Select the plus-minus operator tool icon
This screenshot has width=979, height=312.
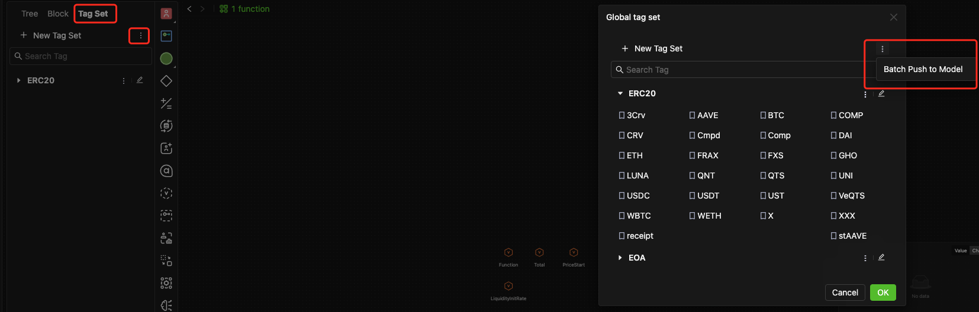click(166, 103)
